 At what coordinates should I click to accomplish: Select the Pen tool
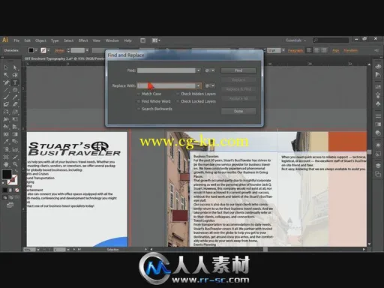[6, 82]
